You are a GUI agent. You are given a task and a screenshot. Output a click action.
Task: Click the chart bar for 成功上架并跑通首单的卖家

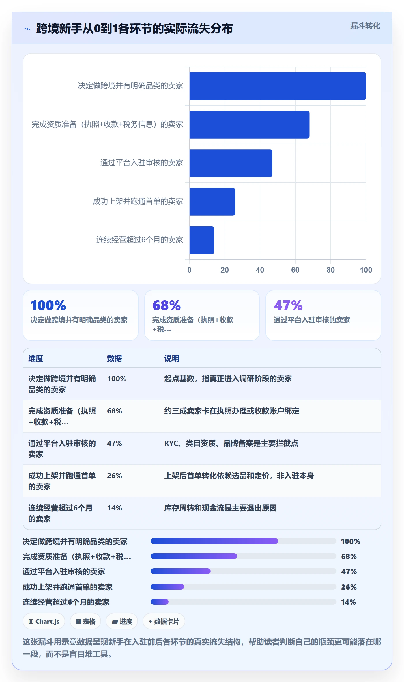(212, 202)
